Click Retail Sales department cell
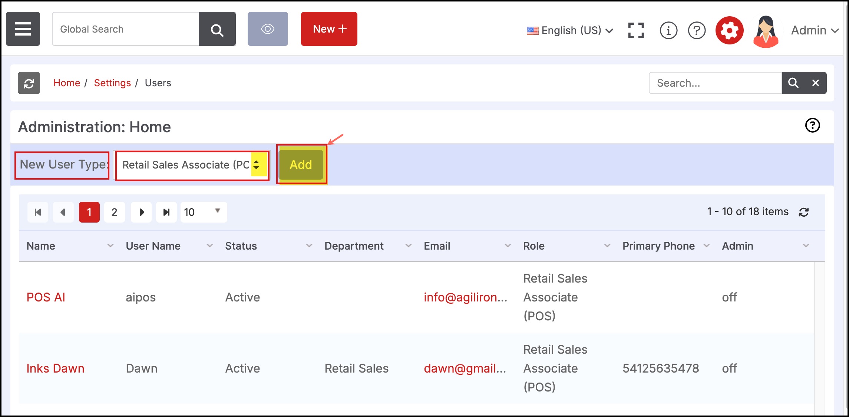This screenshot has width=849, height=417. pyautogui.click(x=357, y=368)
